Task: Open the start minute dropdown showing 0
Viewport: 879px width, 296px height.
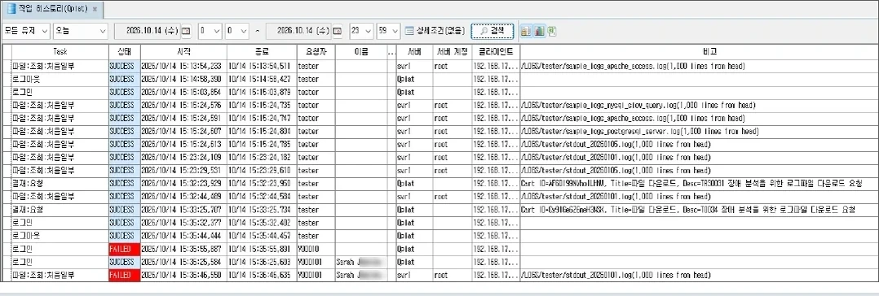Action: 238,31
